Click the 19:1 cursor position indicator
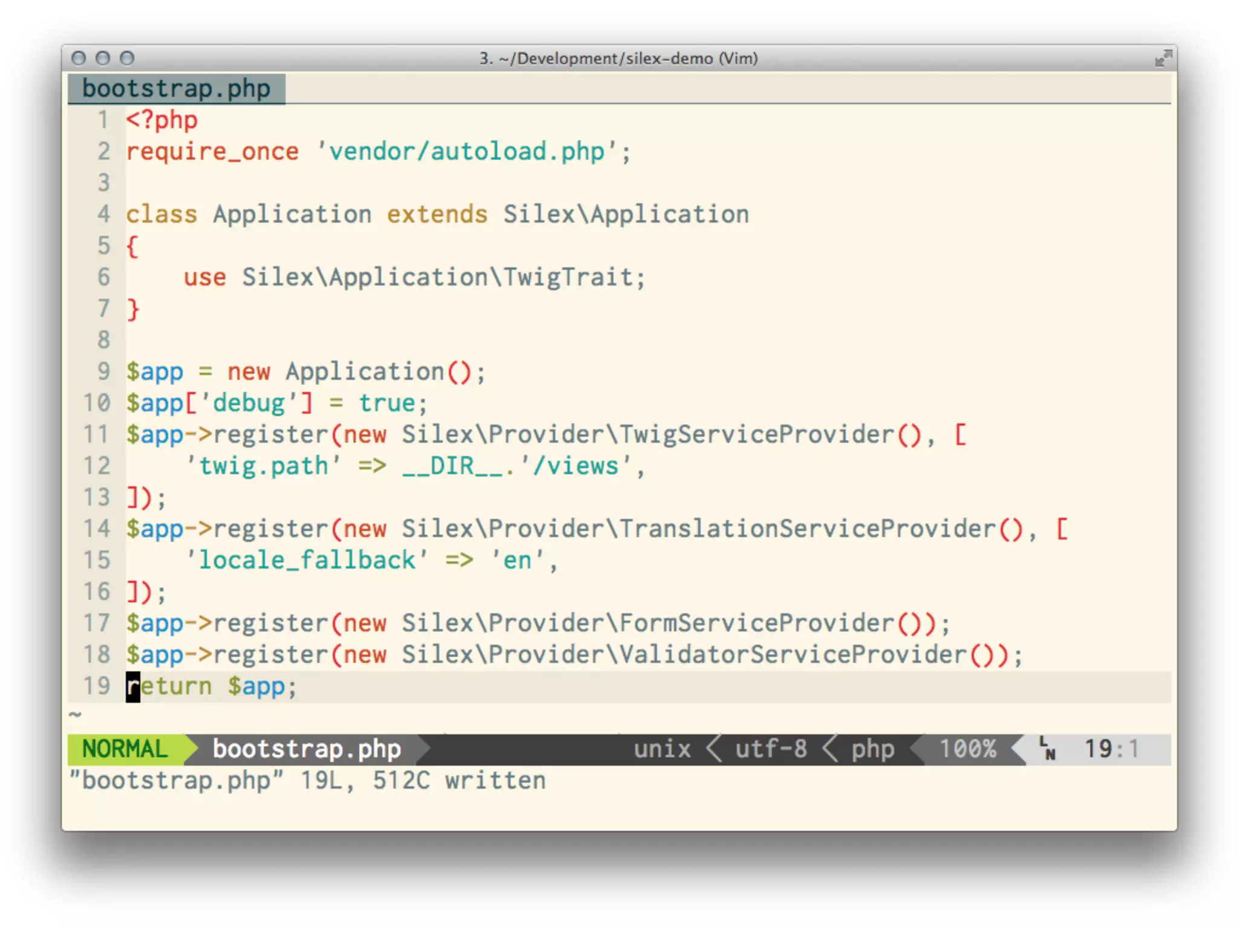This screenshot has height=929, width=1239. tap(1111, 749)
